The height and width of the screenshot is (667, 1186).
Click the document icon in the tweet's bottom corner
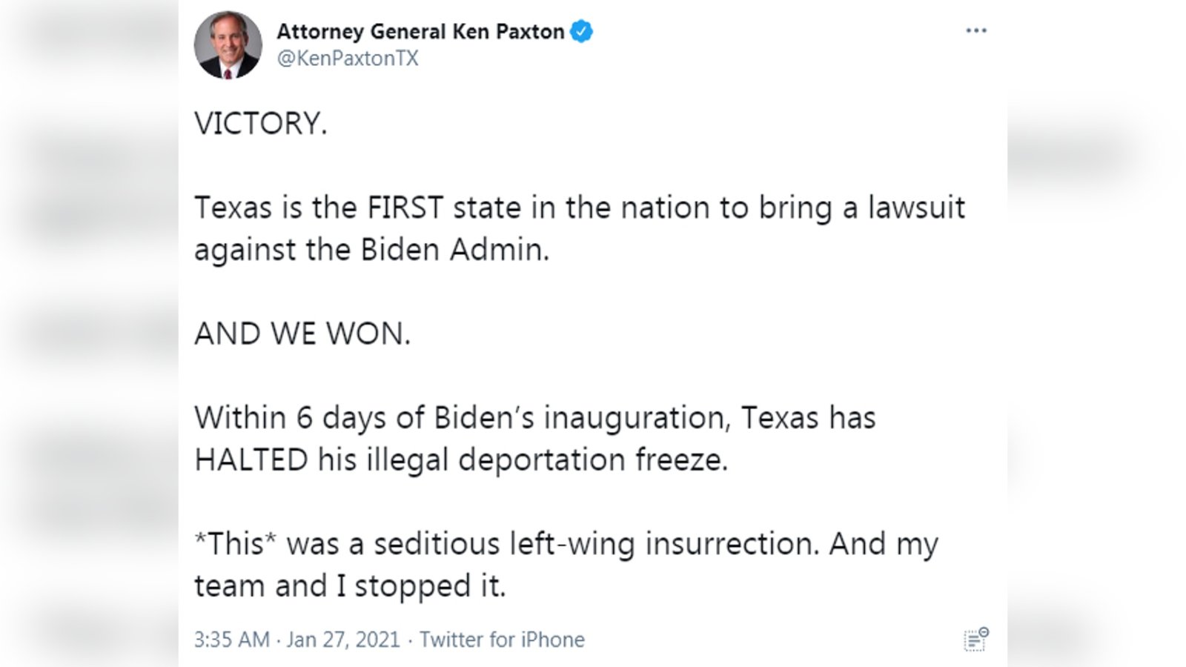tap(975, 639)
